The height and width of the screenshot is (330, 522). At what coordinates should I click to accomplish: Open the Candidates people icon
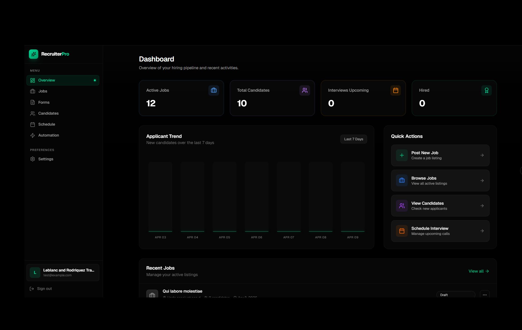coord(32,113)
